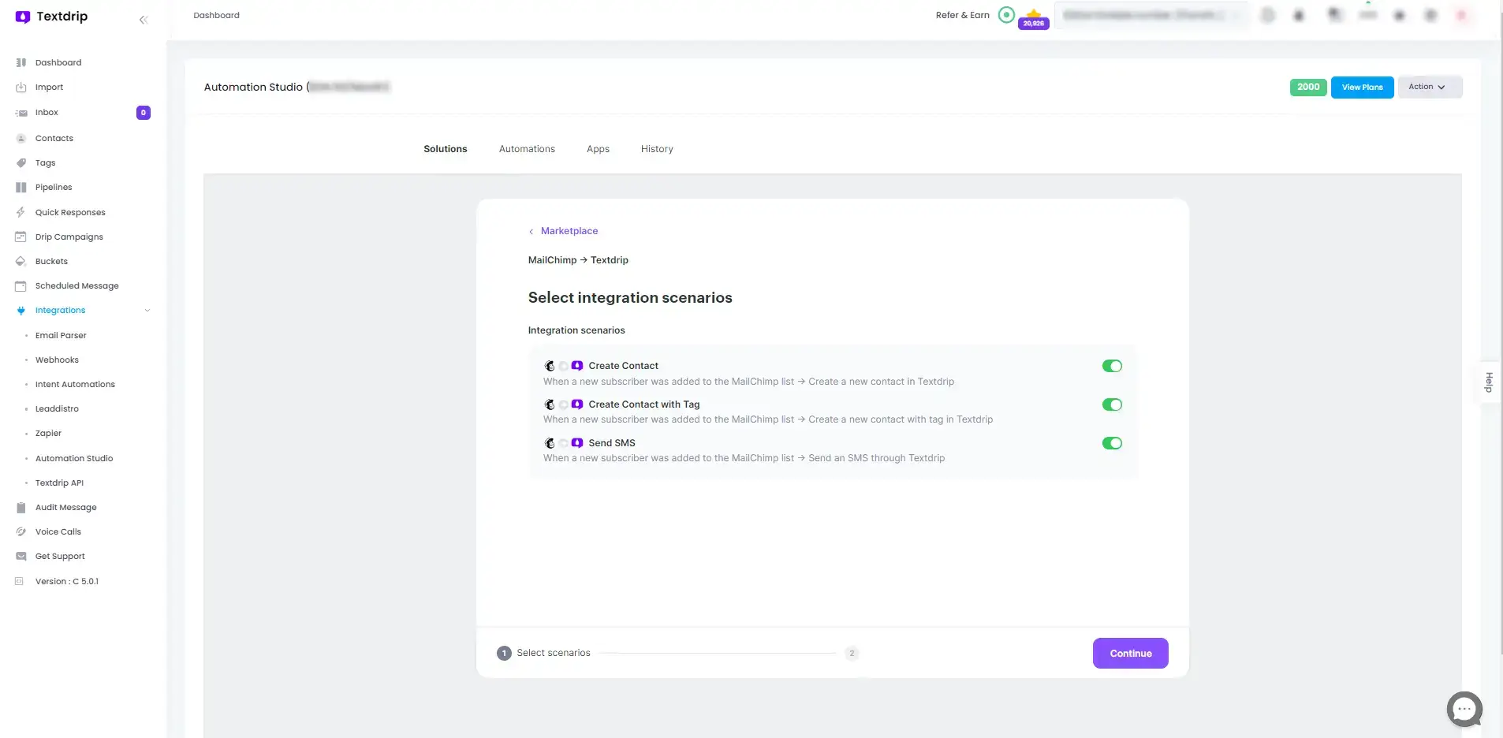Screen dimensions: 1503x738
Task: Select the Contacts sidebar icon
Action: [x=21, y=138]
